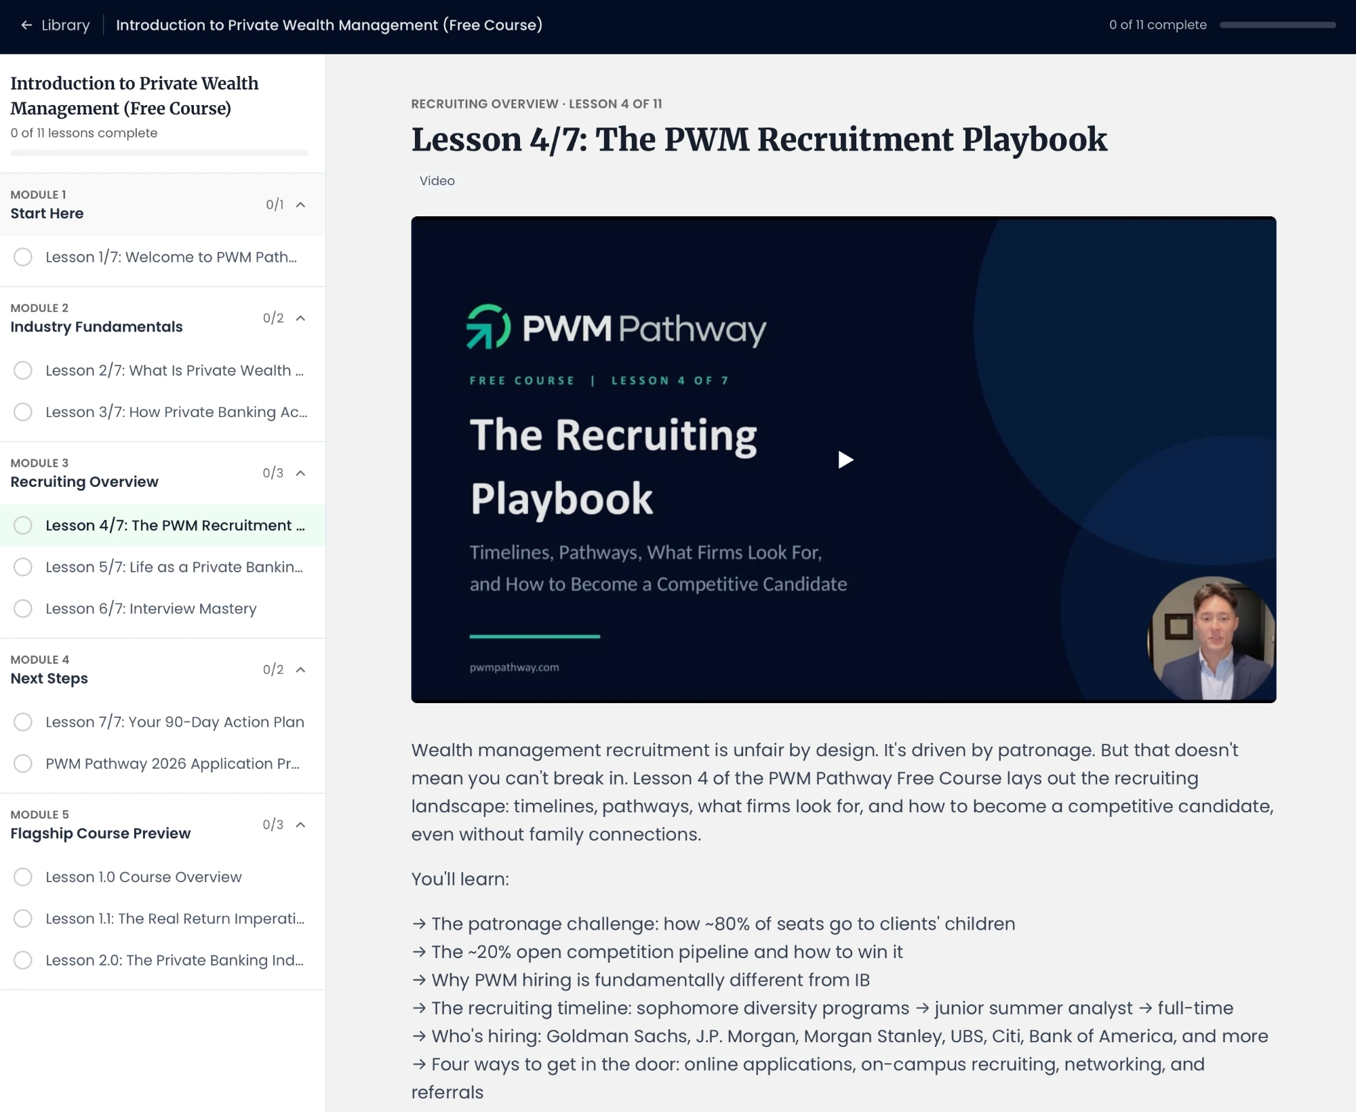Mark Lesson 2.0 Private Banking completion circle
1356x1112 pixels.
pyautogui.click(x=23, y=960)
